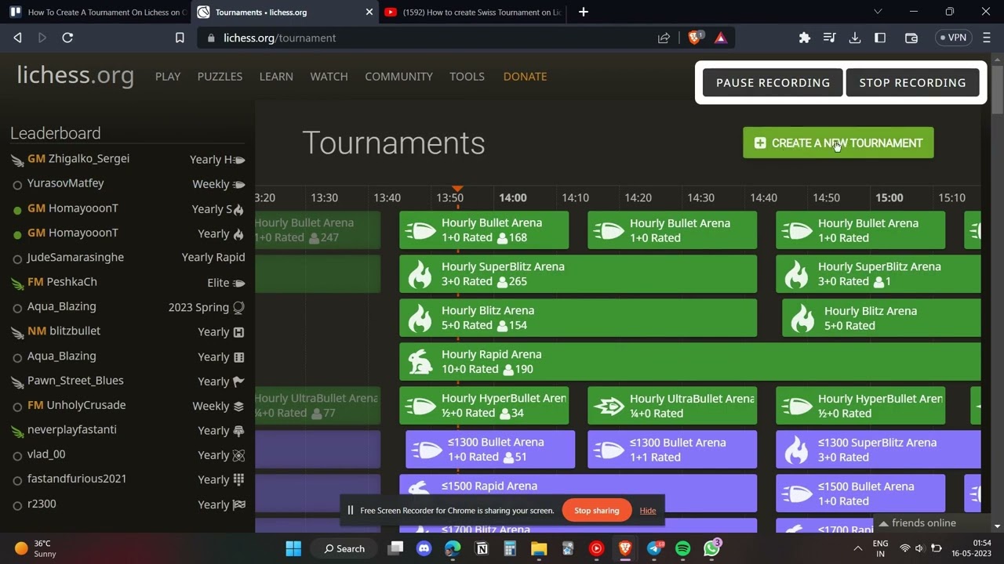Click the 2023 Spring leaderboard entry
This screenshot has width=1004, height=564.
(x=206, y=307)
